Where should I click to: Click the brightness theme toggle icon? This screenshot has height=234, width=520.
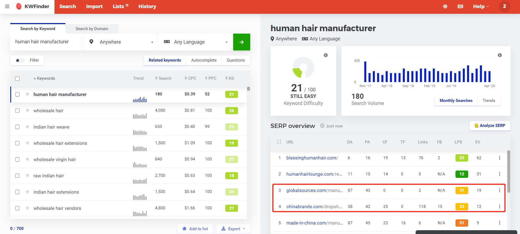(445, 7)
